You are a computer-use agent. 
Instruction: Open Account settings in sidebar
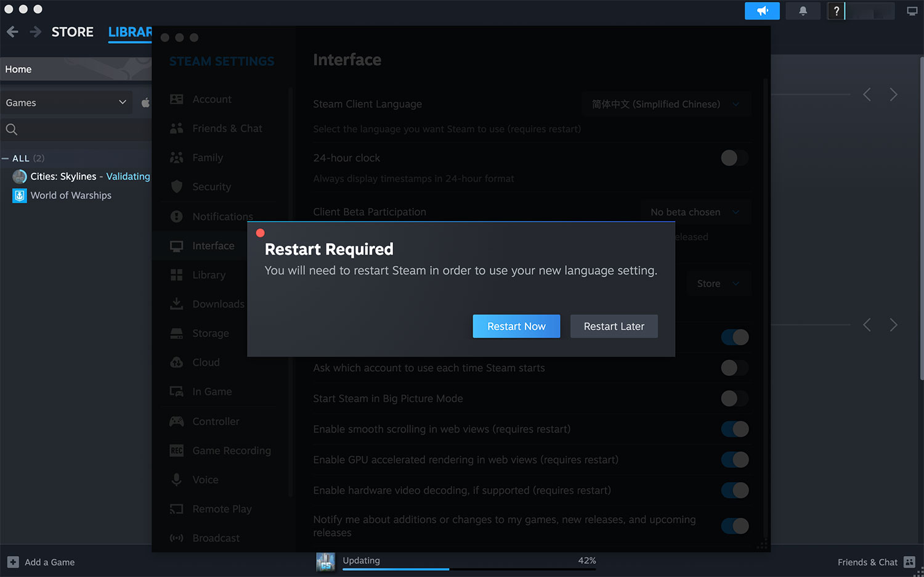pos(212,99)
